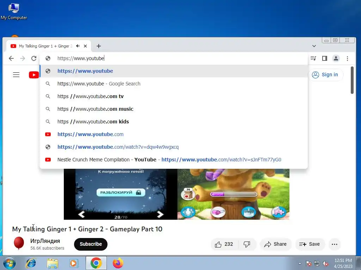Click the Subscribe button
This screenshot has height=270, width=361.
(91, 244)
